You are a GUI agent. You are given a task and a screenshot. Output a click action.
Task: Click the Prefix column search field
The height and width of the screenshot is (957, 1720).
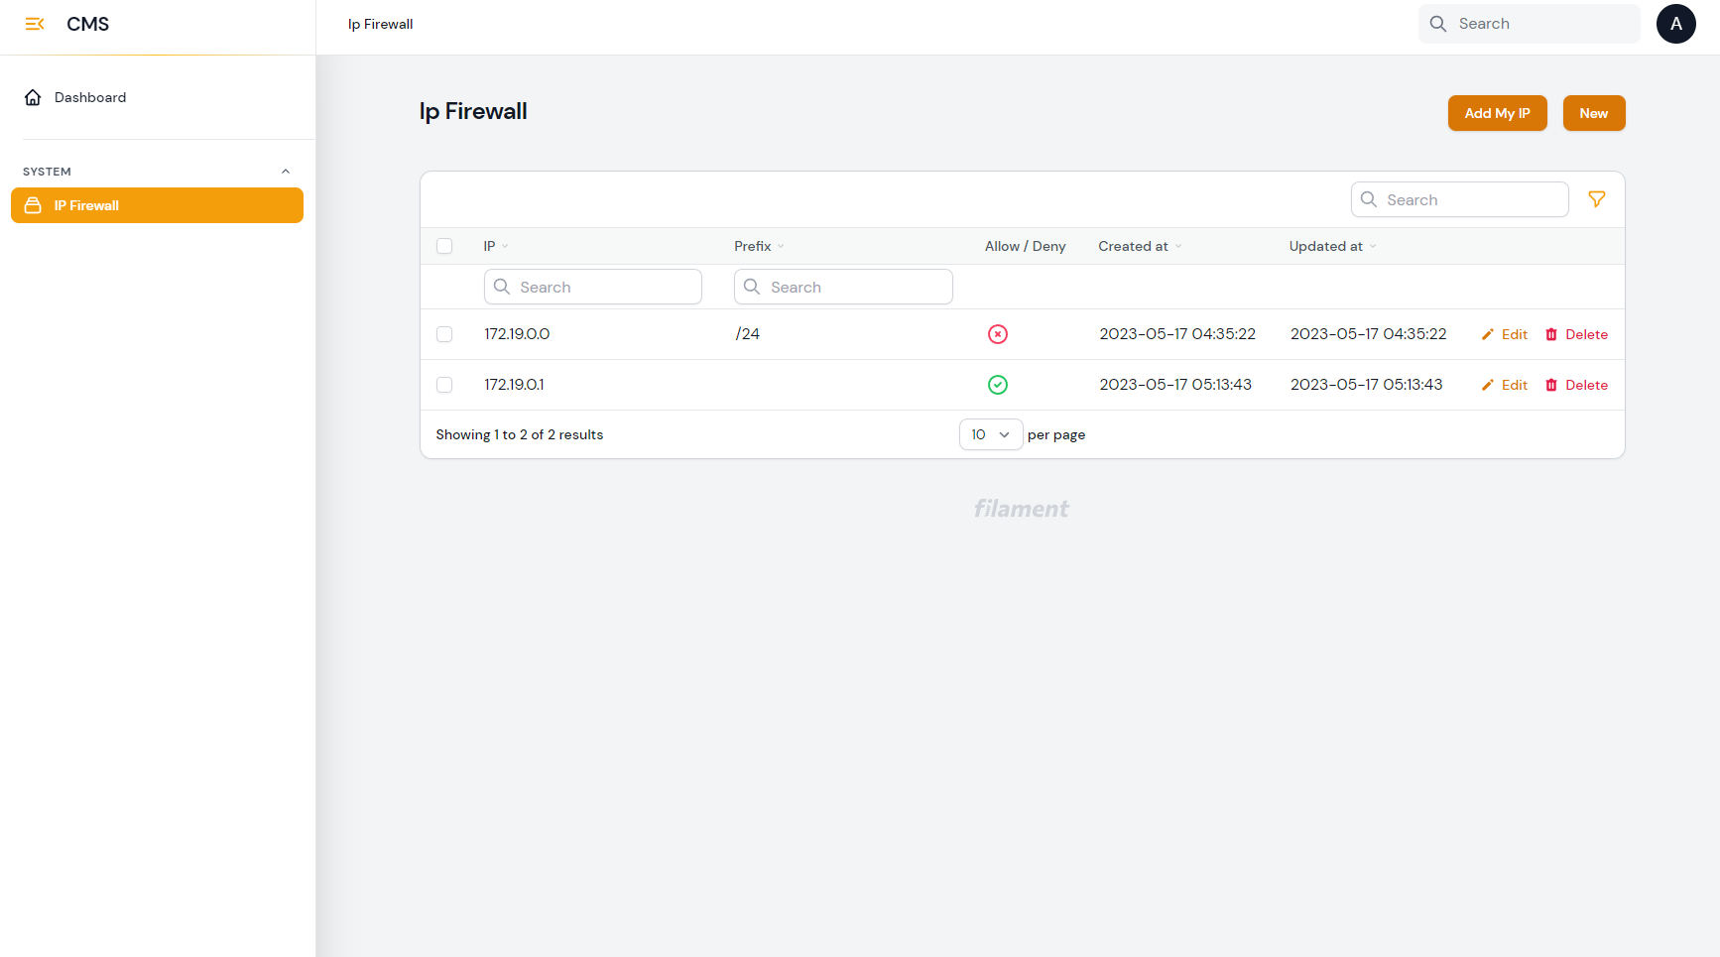(x=843, y=286)
